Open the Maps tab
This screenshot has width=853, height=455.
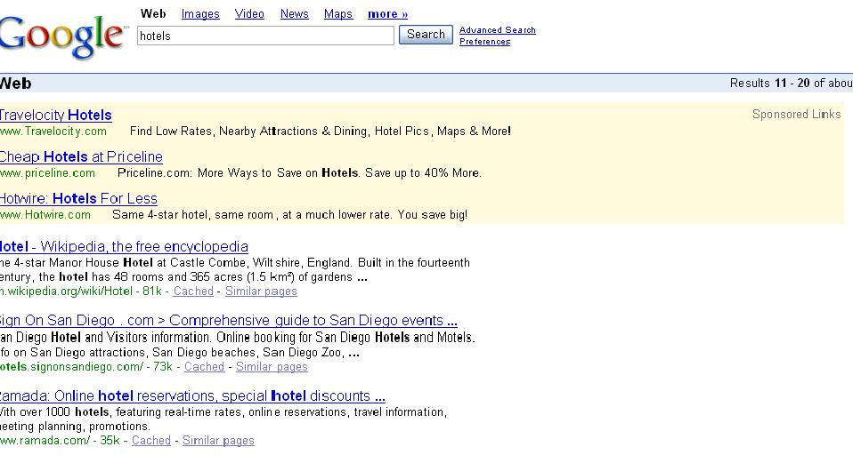coord(337,14)
